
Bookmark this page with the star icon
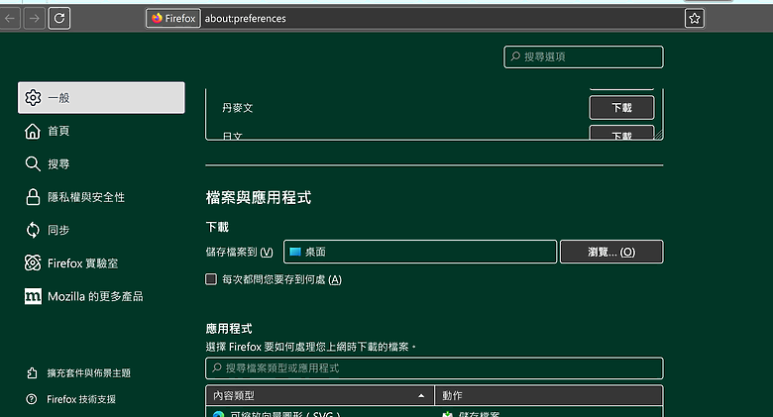pyautogui.click(x=694, y=19)
